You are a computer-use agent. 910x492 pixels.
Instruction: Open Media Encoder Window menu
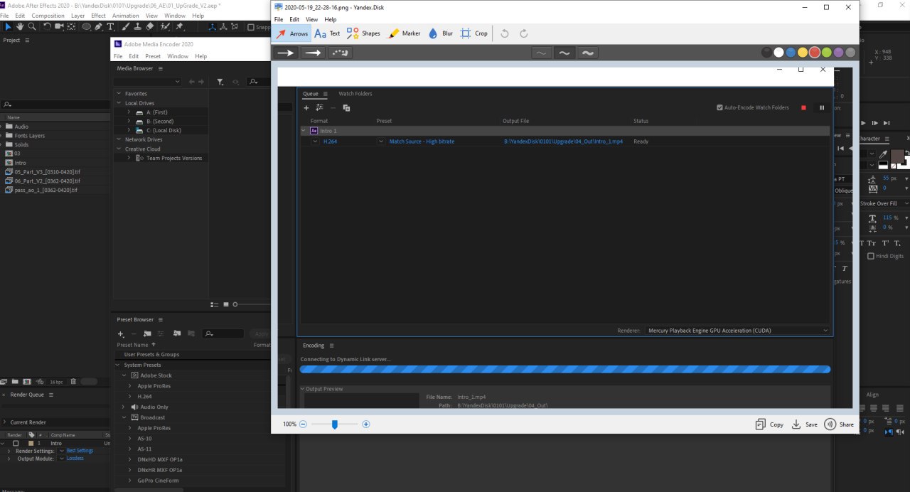178,56
